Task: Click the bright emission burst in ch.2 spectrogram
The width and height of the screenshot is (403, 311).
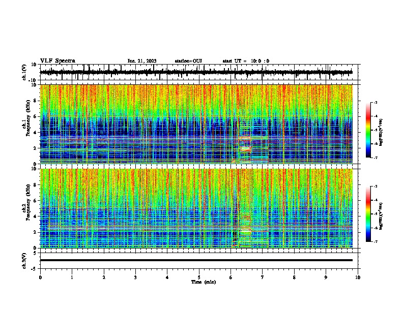Action: click(x=245, y=231)
